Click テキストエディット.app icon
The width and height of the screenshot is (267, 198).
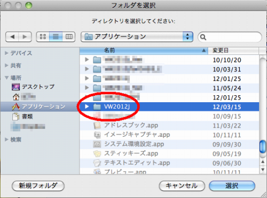(x=97, y=163)
